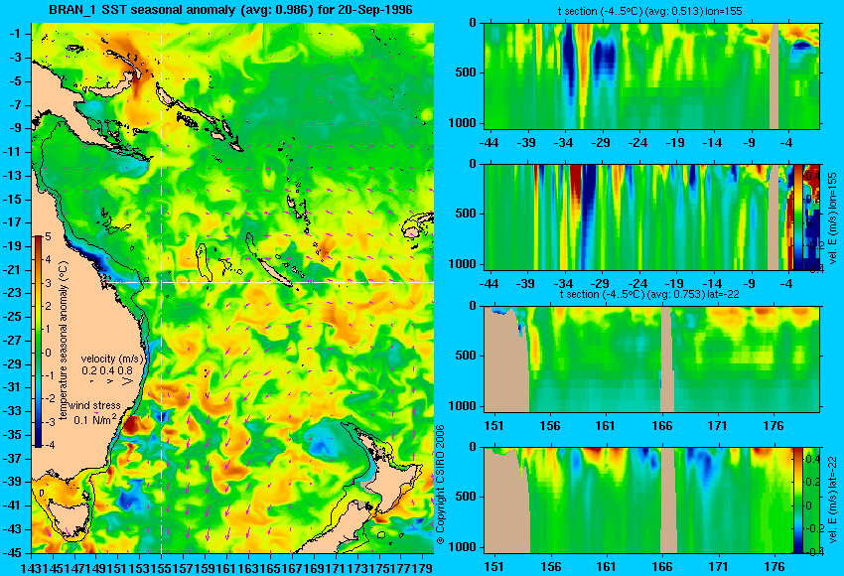
Task: Click the velocity color bar beside the lat=-22 section
Action: tap(798, 501)
